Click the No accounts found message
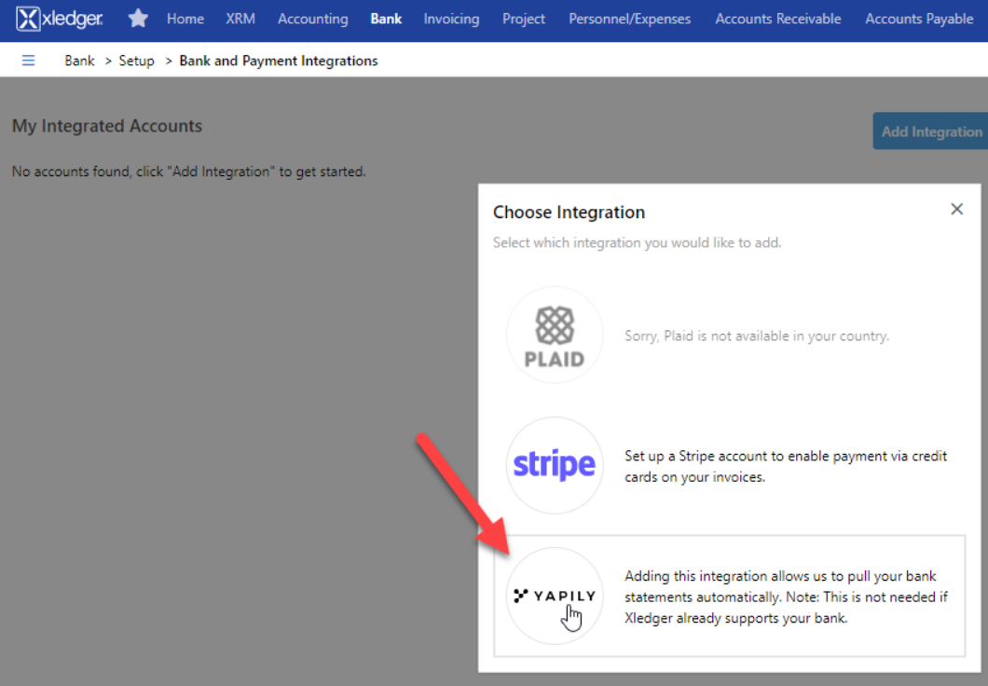This screenshot has height=686, width=988. [188, 171]
